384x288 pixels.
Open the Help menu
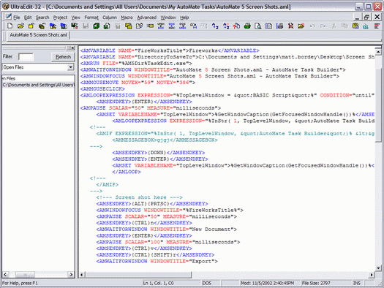(184, 18)
